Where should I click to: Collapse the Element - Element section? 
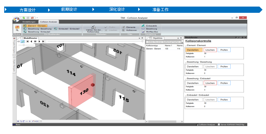[x=186, y=45]
